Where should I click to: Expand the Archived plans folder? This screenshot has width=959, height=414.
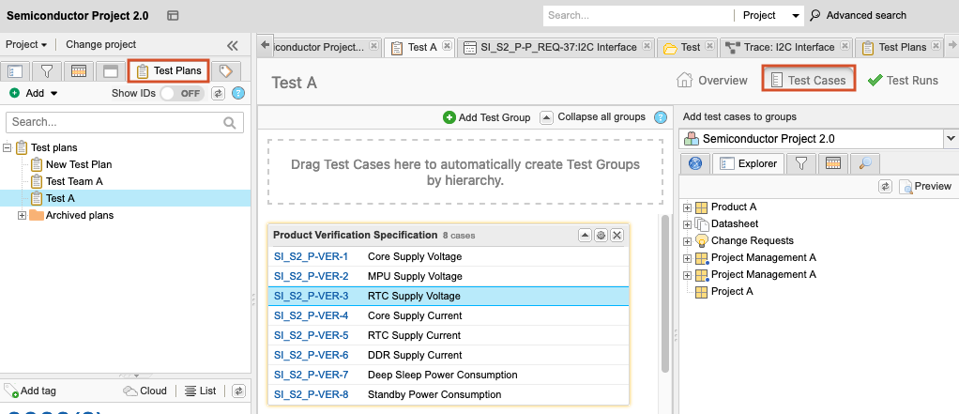[23, 216]
